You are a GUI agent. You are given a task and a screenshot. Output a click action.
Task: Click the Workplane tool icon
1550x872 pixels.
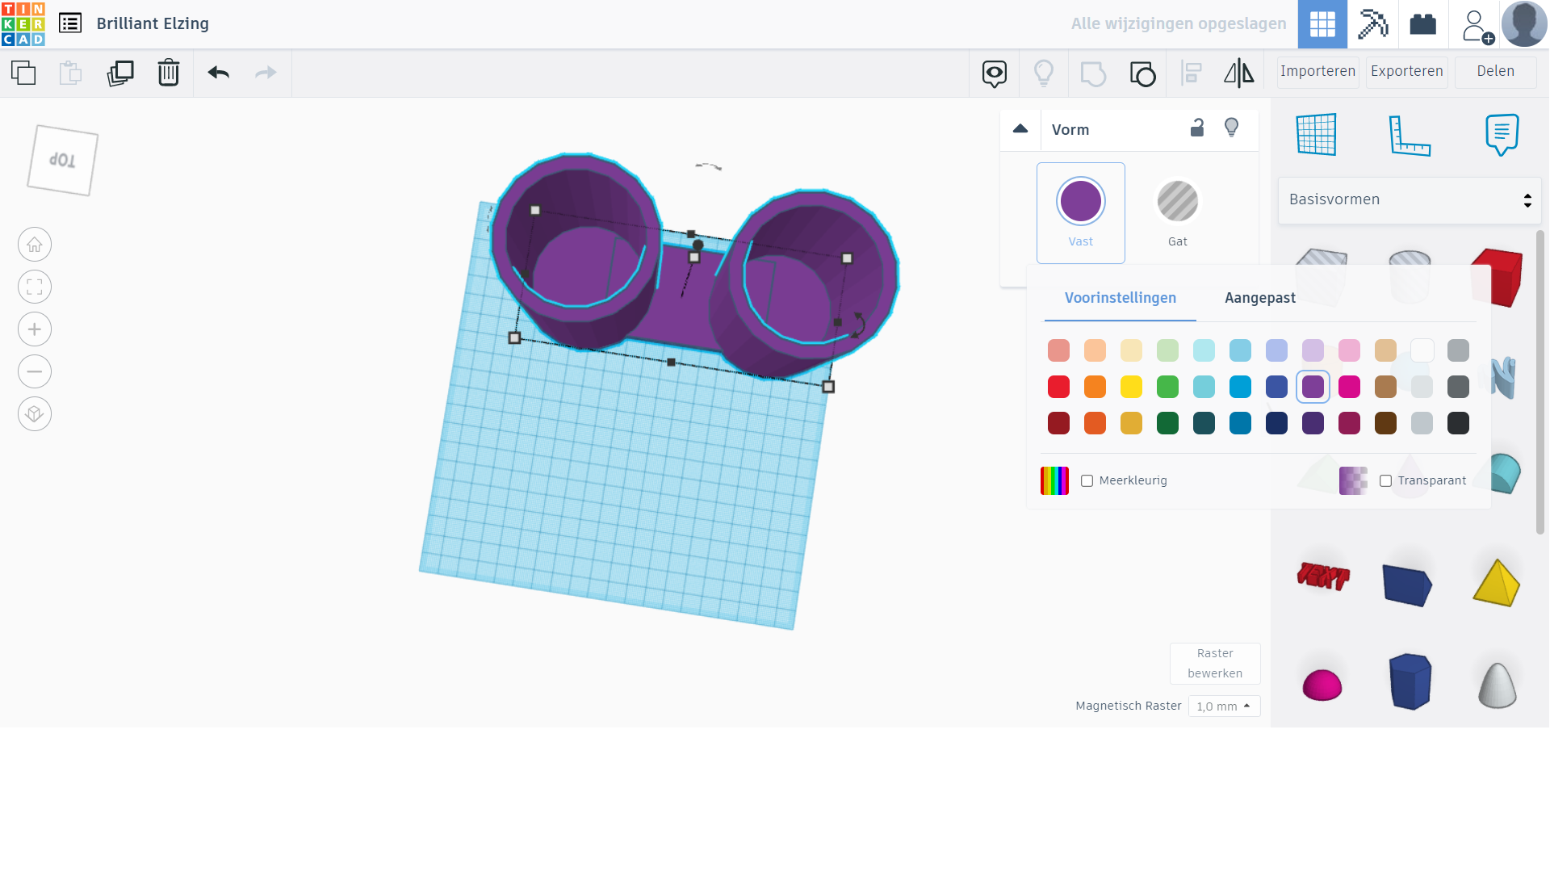click(x=1317, y=134)
